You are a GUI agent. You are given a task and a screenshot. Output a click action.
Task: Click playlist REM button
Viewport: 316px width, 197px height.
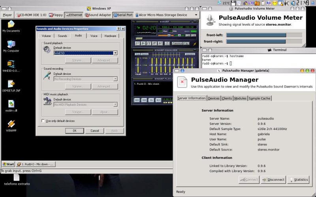pyautogui.click(x=144, y=100)
